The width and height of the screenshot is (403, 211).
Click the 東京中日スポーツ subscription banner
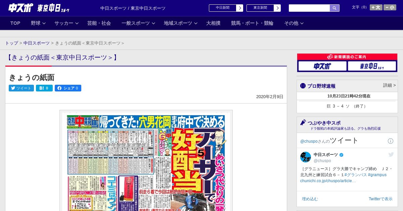click(372, 66)
